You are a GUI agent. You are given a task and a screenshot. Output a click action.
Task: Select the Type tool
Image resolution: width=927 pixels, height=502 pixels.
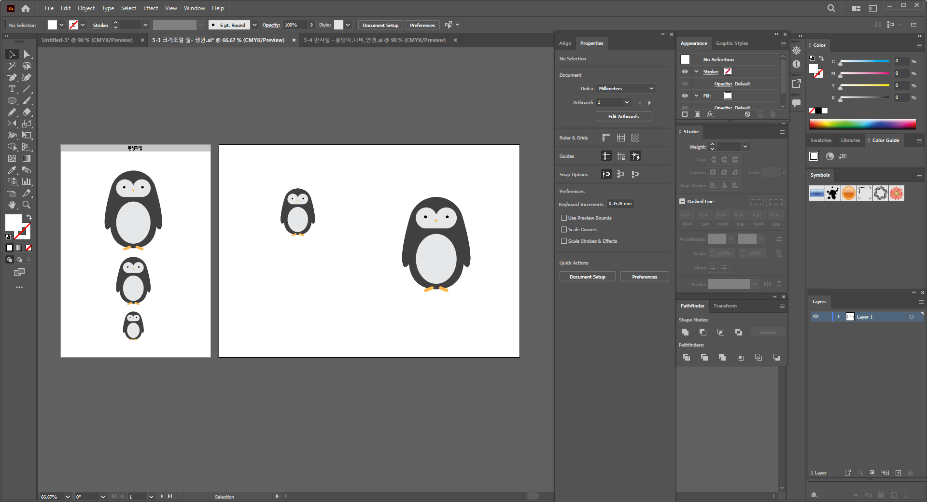click(x=12, y=89)
